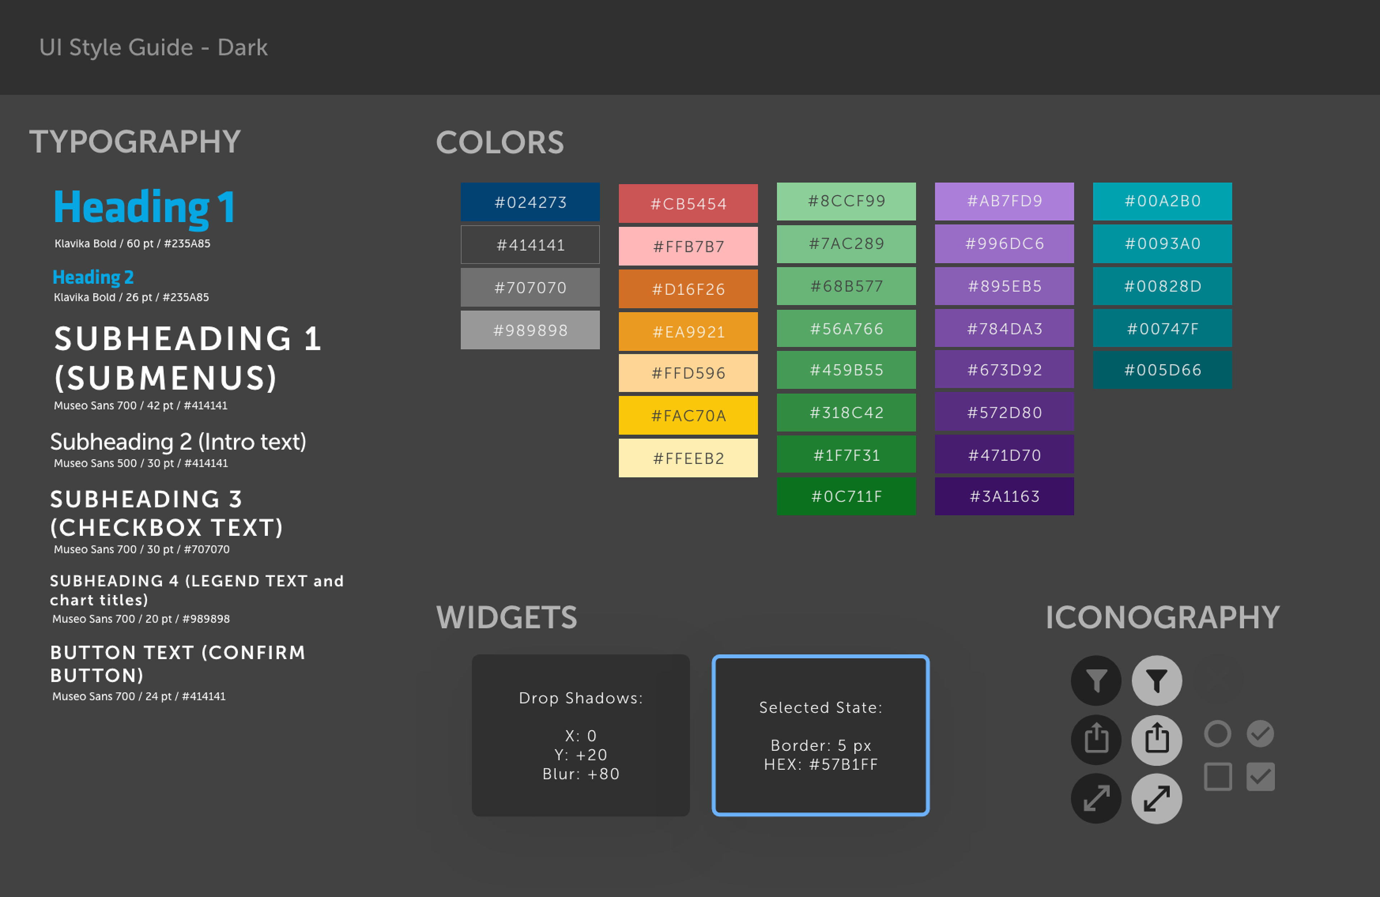Pick the #EA9921 orange swatch
Viewport: 1380px width, 897px height.
coord(688,332)
